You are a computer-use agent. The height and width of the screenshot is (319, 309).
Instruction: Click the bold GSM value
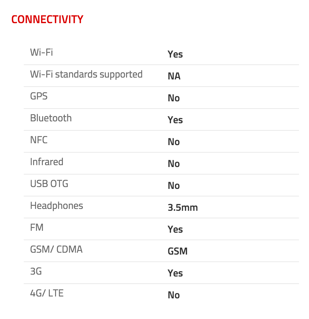177,251
